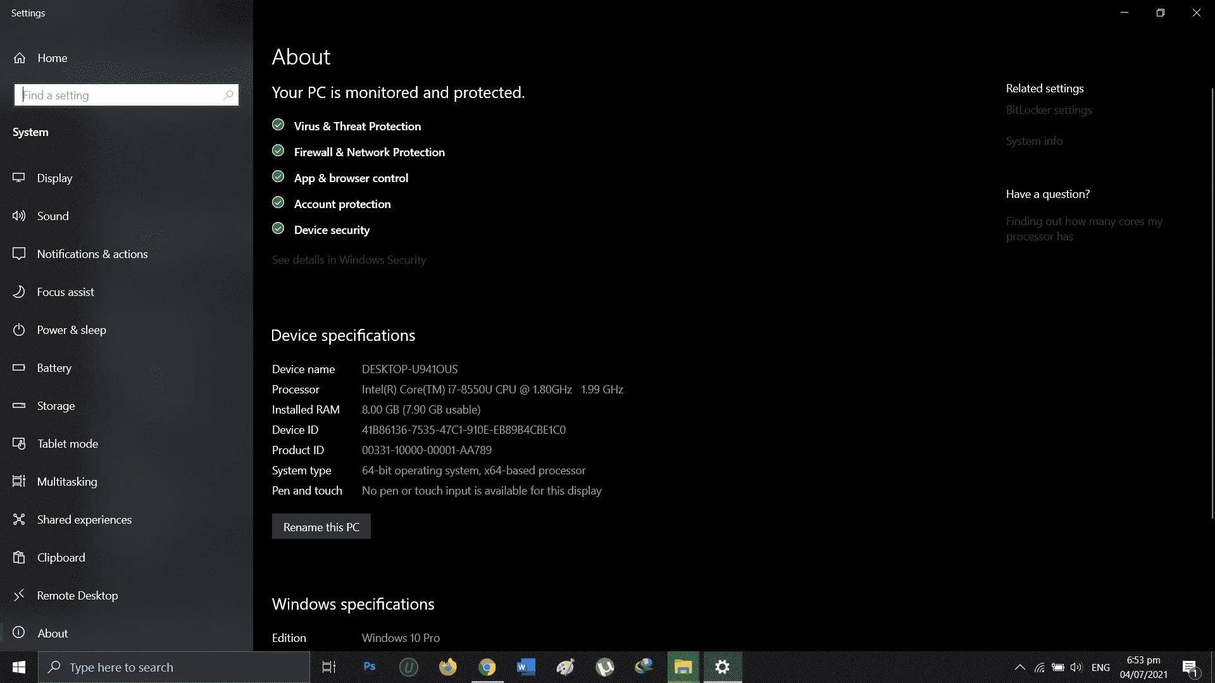Screen dimensions: 1215x683
Task: Open BitLocker settings link
Action: pyautogui.click(x=1049, y=110)
